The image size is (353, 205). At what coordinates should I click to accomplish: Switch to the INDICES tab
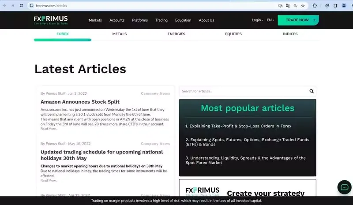pos(290,34)
